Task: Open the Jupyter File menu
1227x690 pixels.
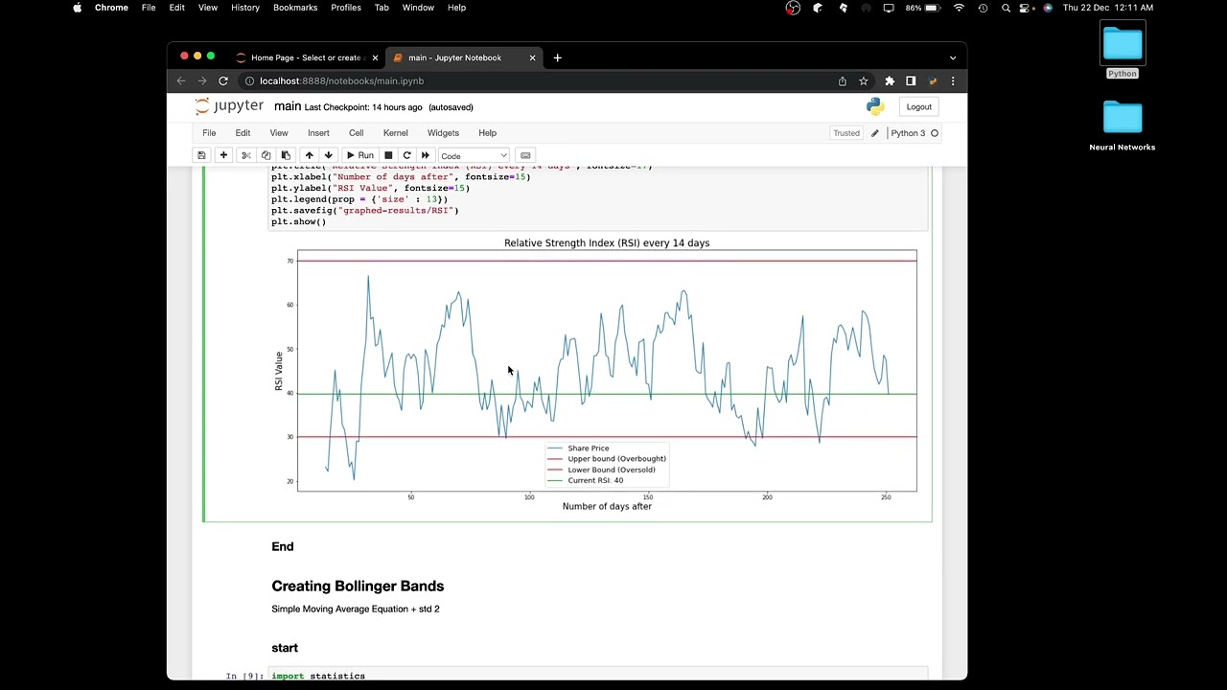Action: [209, 133]
